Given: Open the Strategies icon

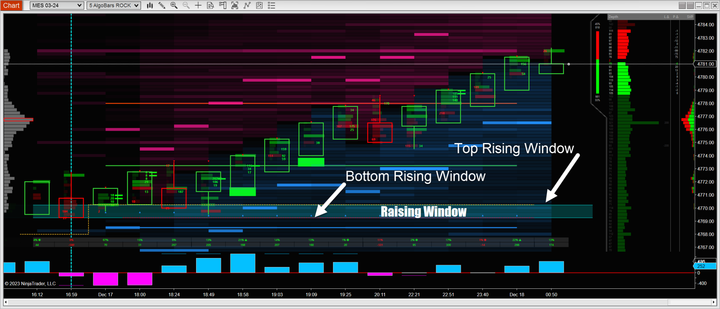Looking at the screenshot, I should (247, 5).
